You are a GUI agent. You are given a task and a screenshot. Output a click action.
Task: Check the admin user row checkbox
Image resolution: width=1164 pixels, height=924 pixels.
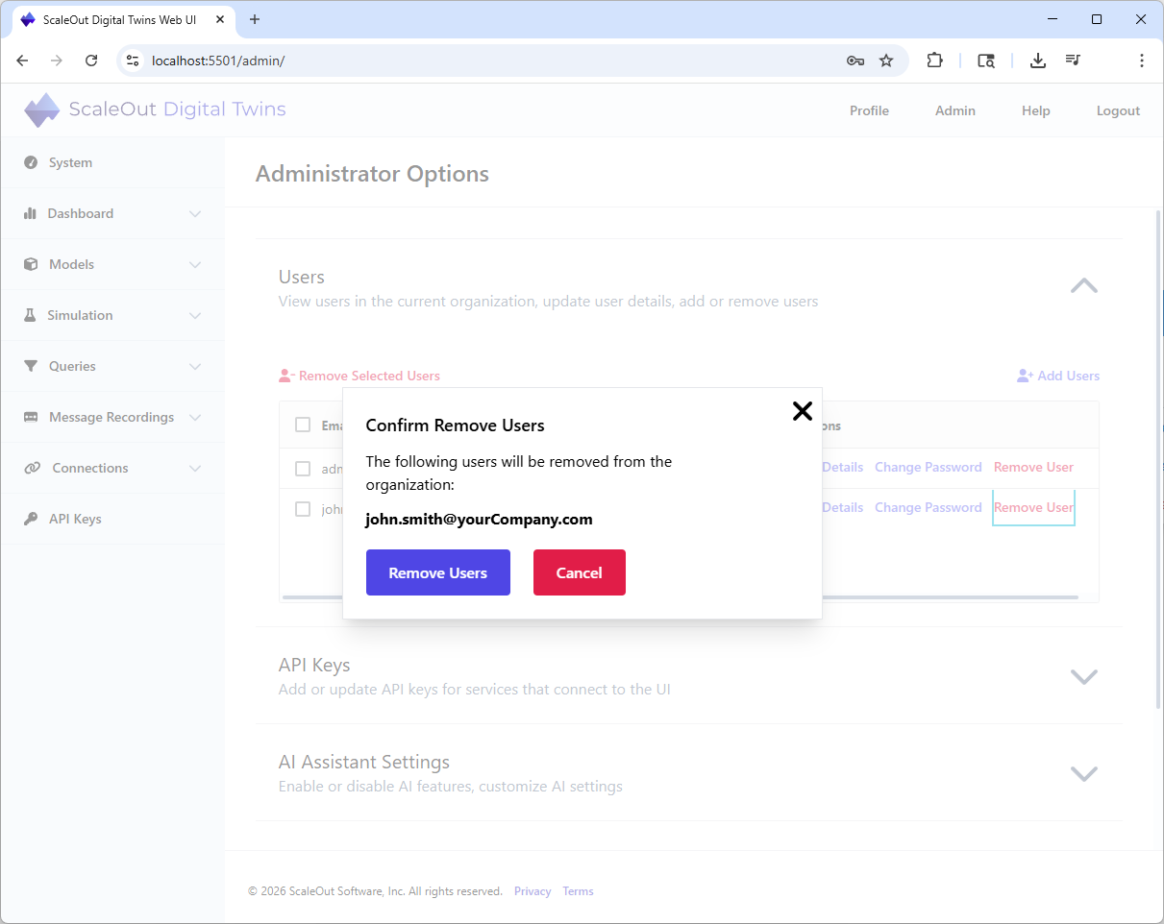(303, 469)
